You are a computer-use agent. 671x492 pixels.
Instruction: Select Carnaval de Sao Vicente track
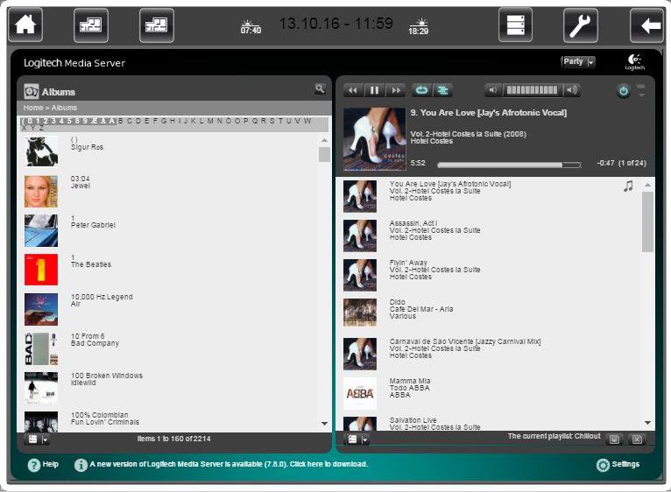click(x=465, y=341)
